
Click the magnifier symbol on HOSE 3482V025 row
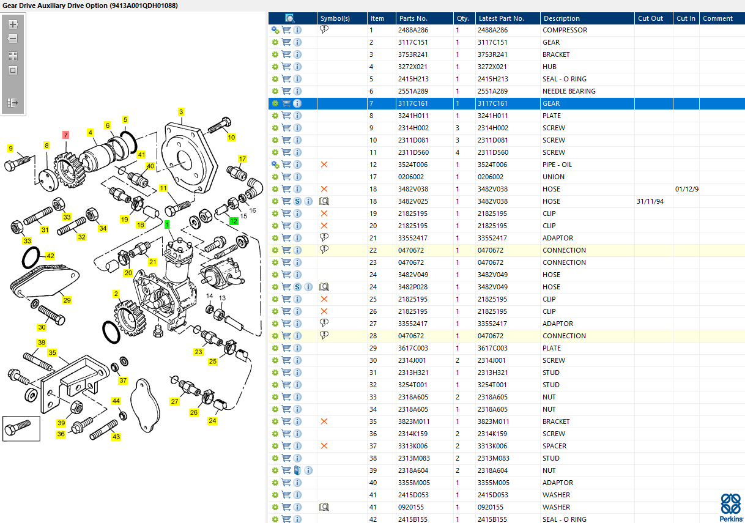(x=324, y=201)
